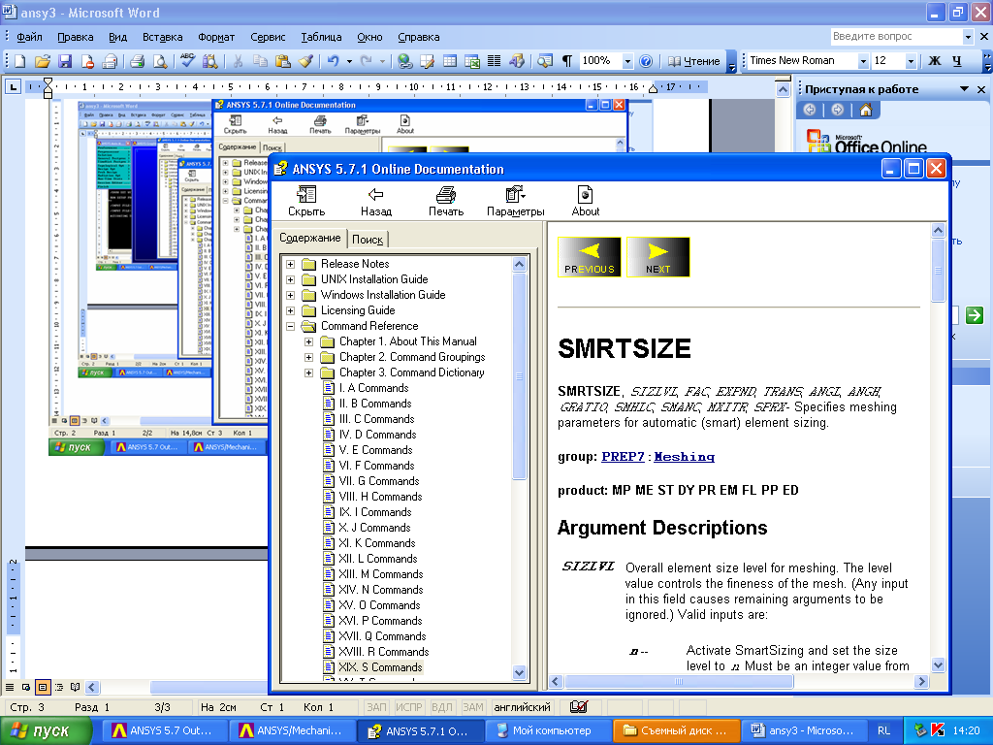Click the Параметры options icon in ANSYS help

(516, 200)
